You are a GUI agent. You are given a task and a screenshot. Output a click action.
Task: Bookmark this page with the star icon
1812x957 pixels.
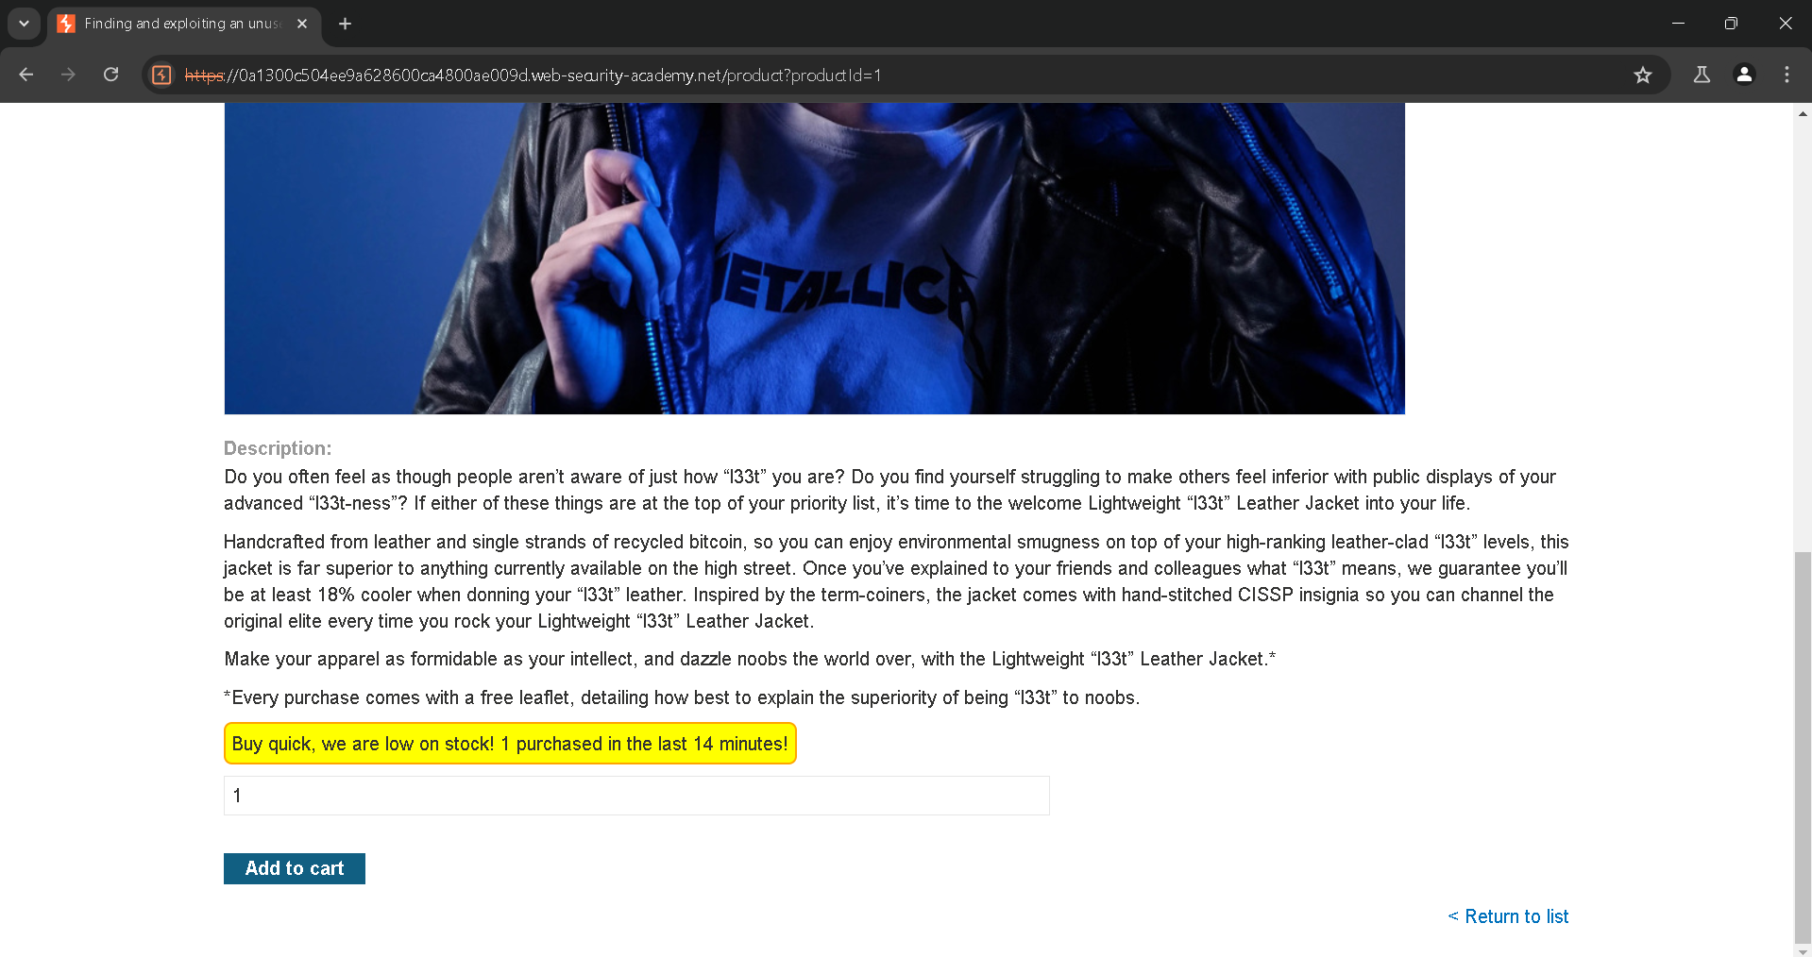pyautogui.click(x=1643, y=75)
